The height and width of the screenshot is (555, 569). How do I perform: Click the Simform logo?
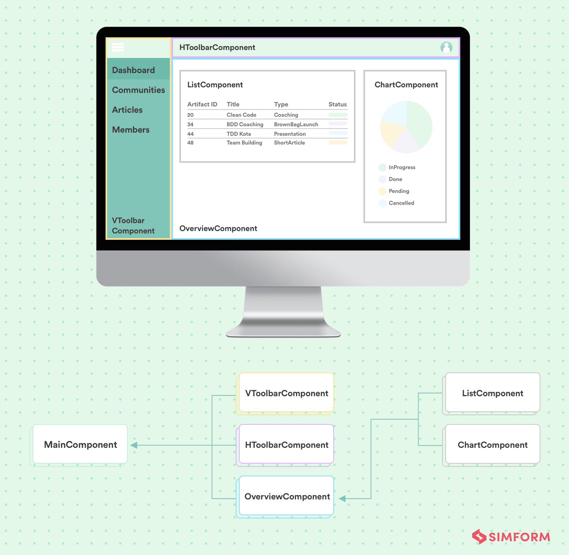coord(511,537)
